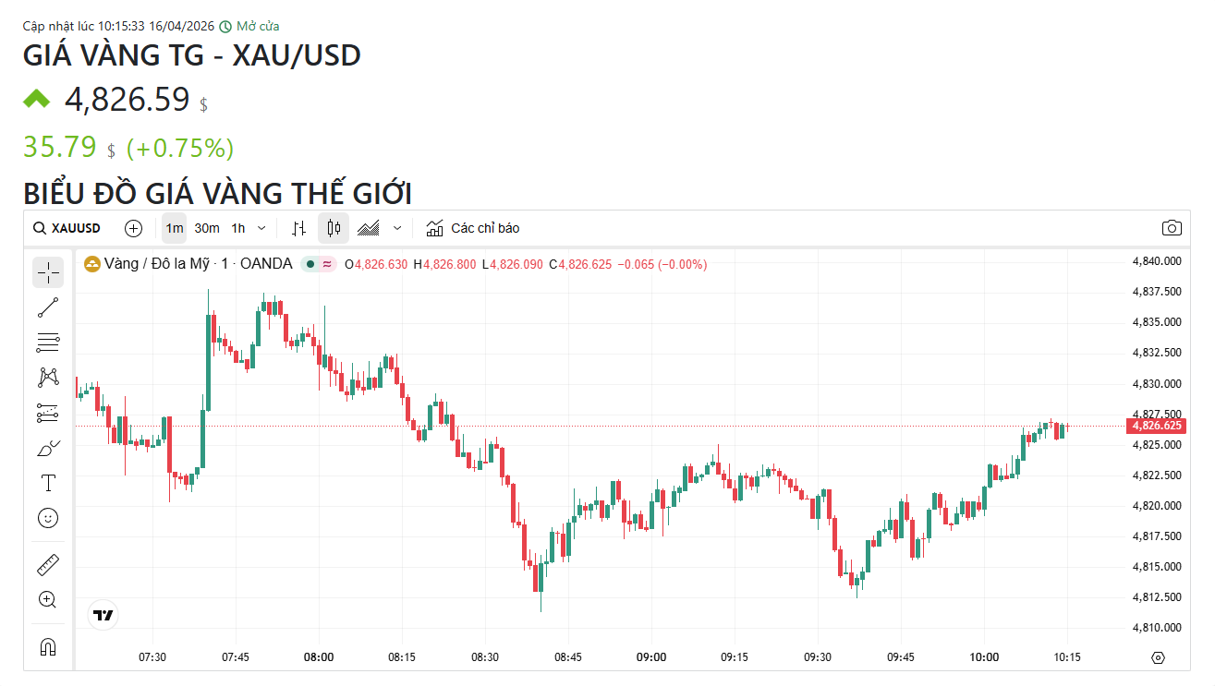Select the crosshair cursor tool
Screen dimensions: 1215x686
tap(48, 272)
